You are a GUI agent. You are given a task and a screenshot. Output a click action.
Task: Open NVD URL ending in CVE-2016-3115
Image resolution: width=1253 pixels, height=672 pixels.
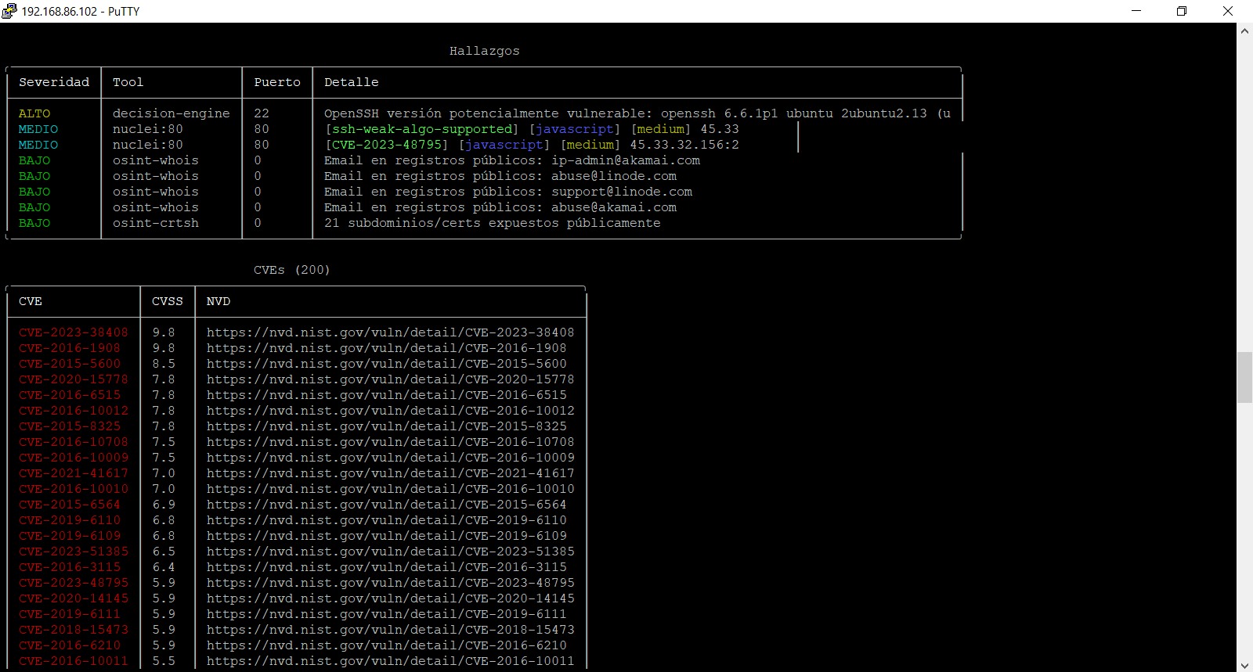(387, 567)
